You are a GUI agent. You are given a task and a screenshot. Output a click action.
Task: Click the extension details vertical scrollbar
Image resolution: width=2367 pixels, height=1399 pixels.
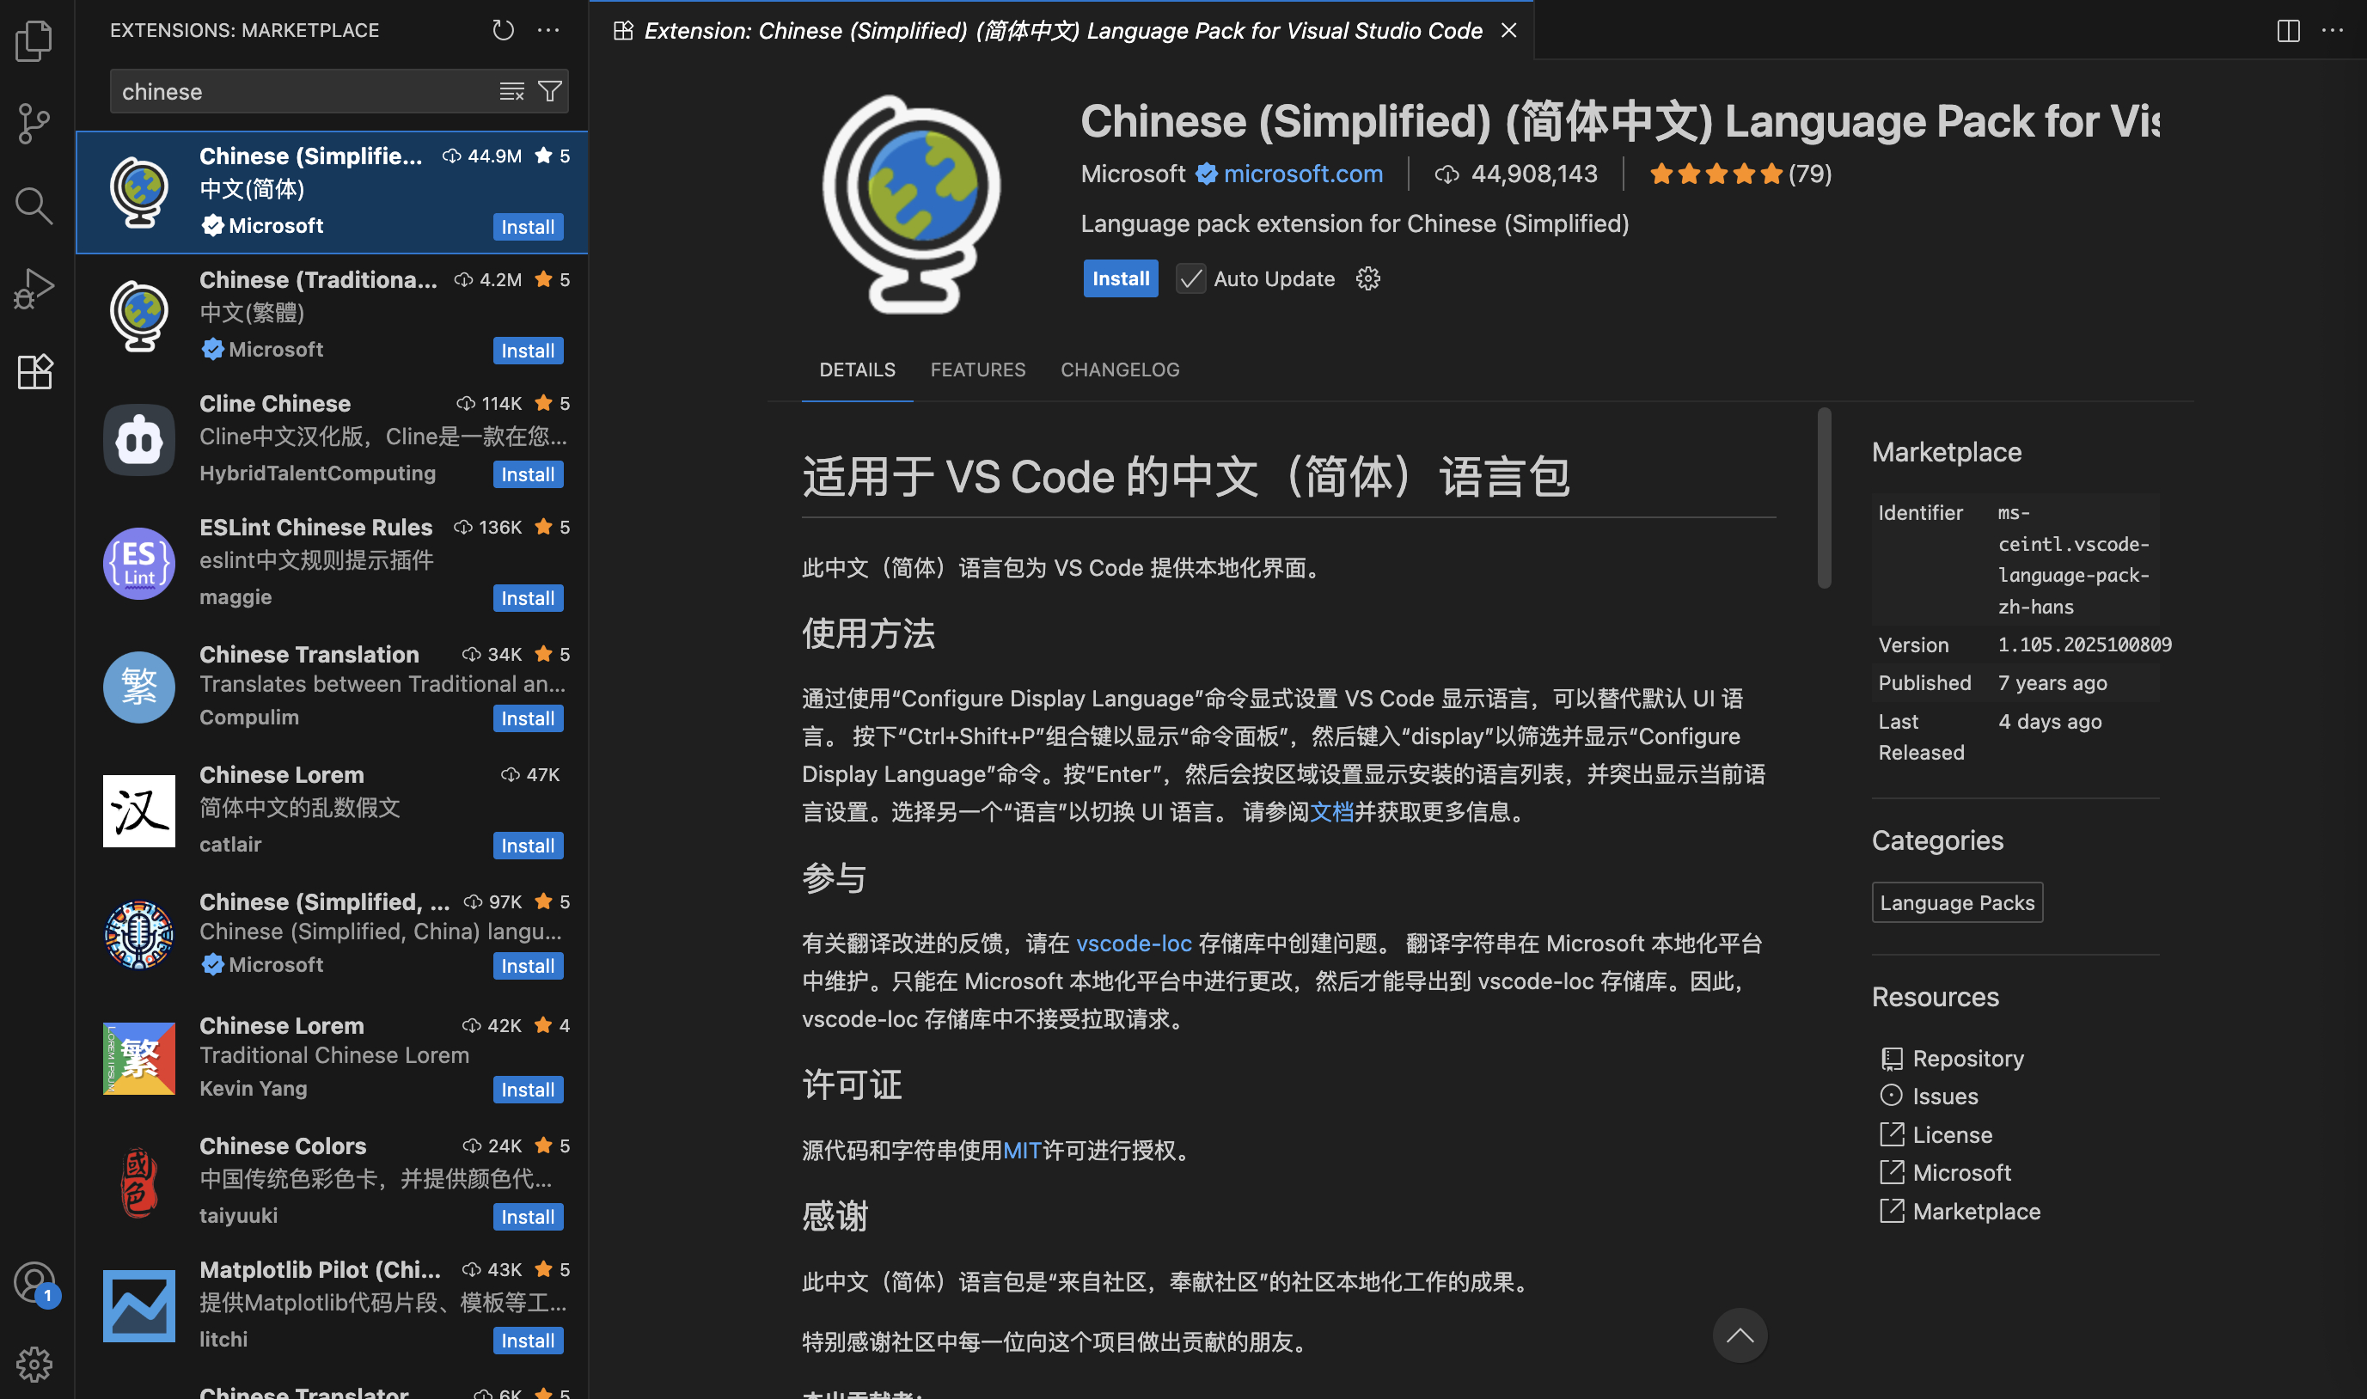click(x=1825, y=499)
